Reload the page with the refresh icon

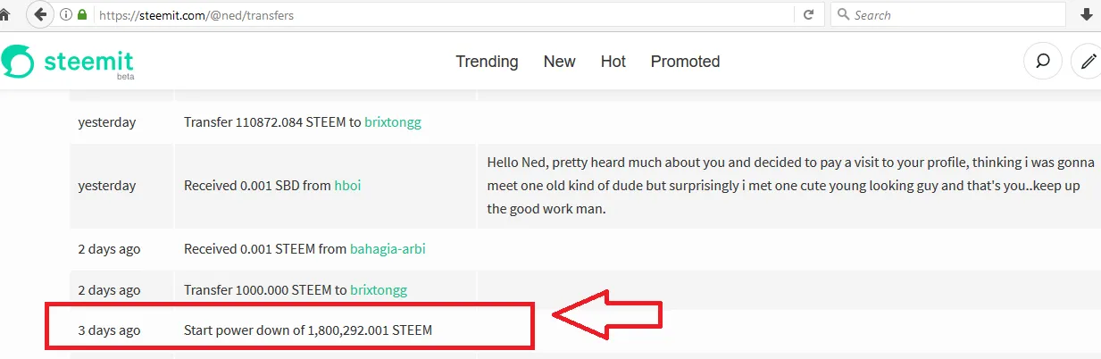tap(809, 15)
